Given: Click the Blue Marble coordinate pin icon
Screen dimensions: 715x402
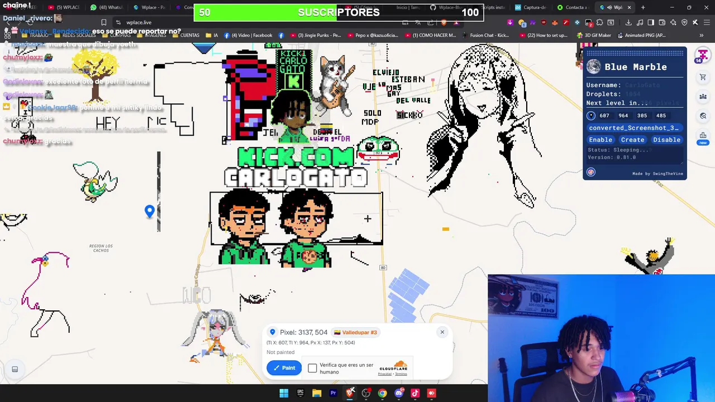Looking at the screenshot, I should 591,116.
